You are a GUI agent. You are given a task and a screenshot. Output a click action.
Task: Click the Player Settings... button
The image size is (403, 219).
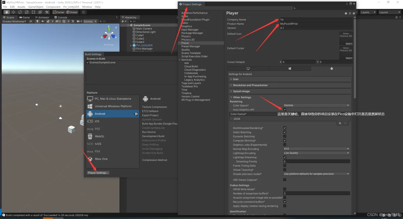98,173
